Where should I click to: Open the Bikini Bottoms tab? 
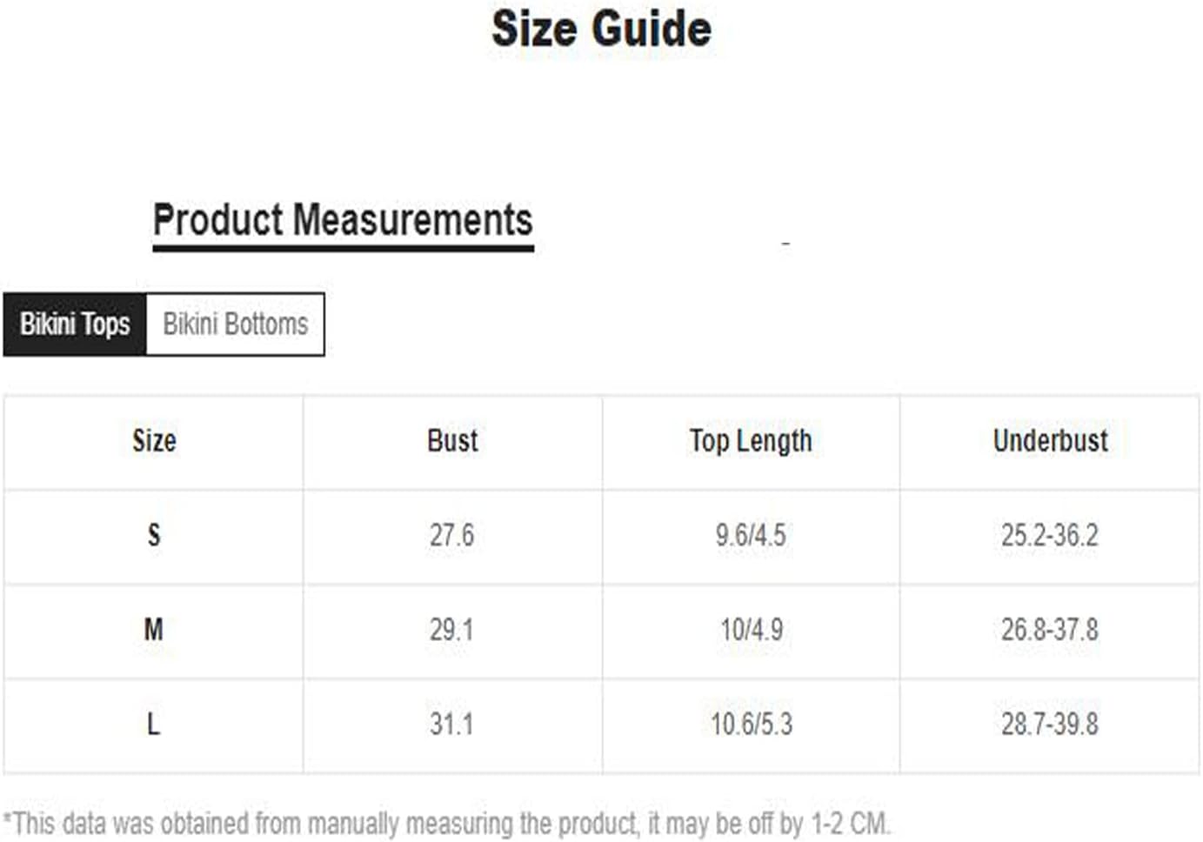(236, 324)
